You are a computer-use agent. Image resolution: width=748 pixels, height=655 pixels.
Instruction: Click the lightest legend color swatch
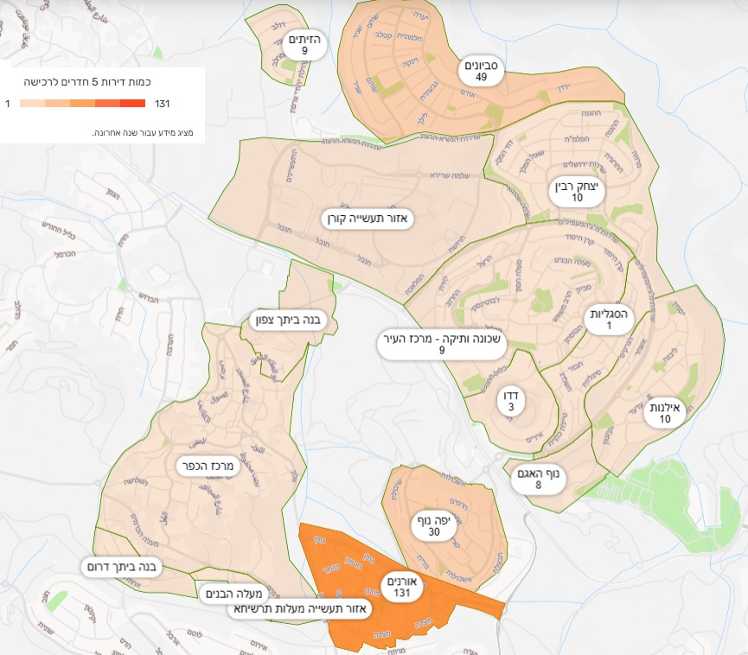point(31,104)
